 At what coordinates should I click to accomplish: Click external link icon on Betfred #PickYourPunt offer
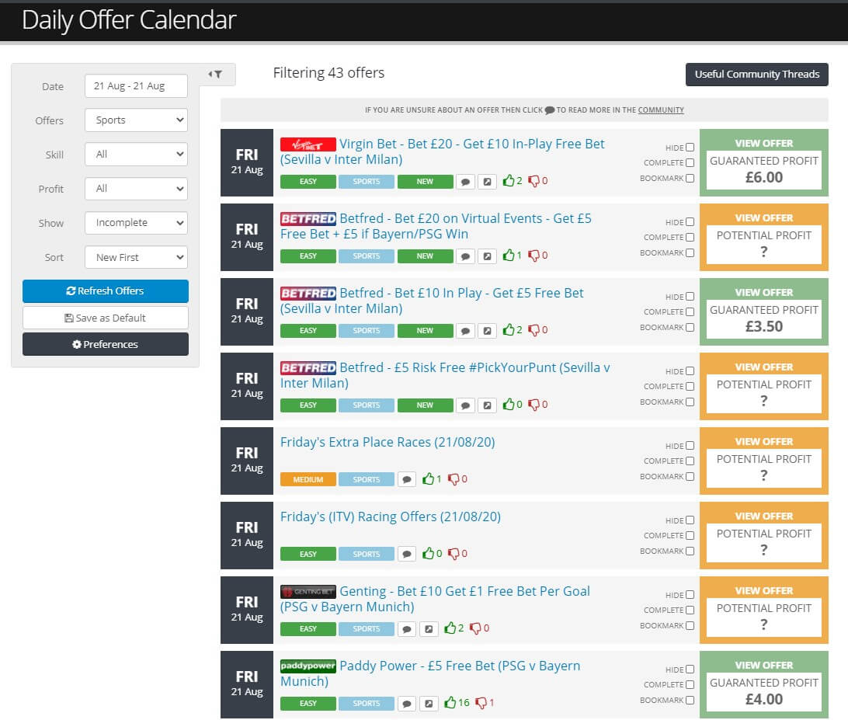coord(487,405)
